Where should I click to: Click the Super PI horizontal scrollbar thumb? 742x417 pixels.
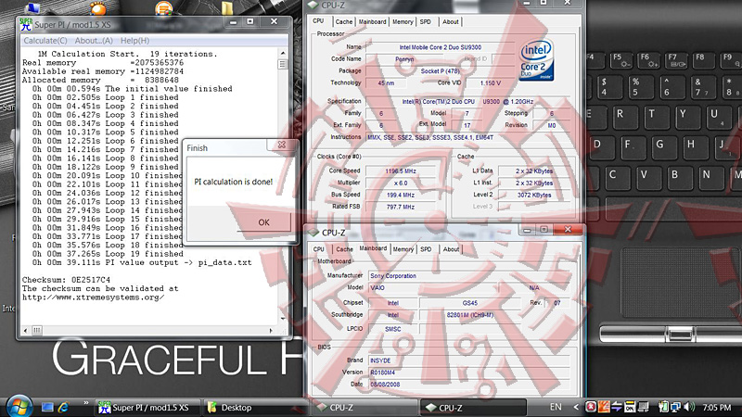click(37, 331)
